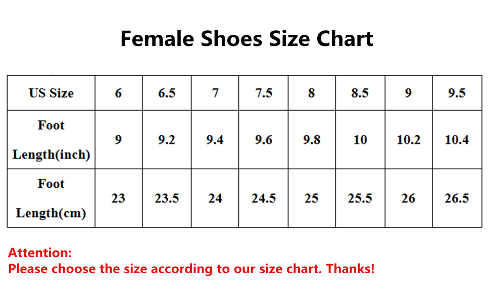The width and height of the screenshot is (490, 303).
Task: Click the 10.4 inch foot length cell
Action: 457,139
